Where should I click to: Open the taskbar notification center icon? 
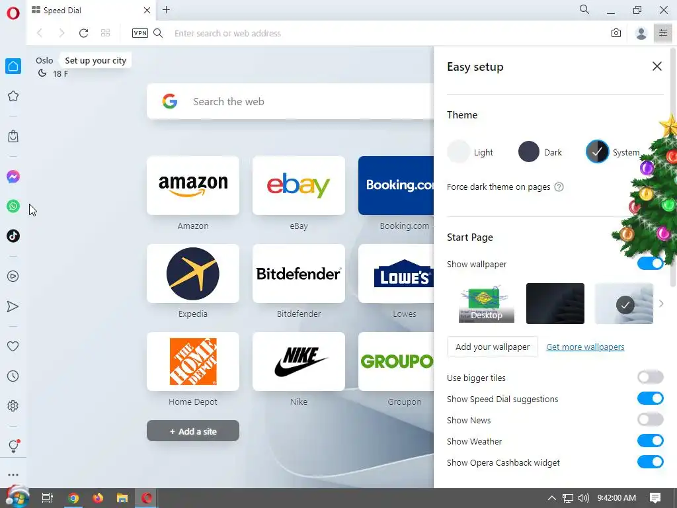pos(655,498)
